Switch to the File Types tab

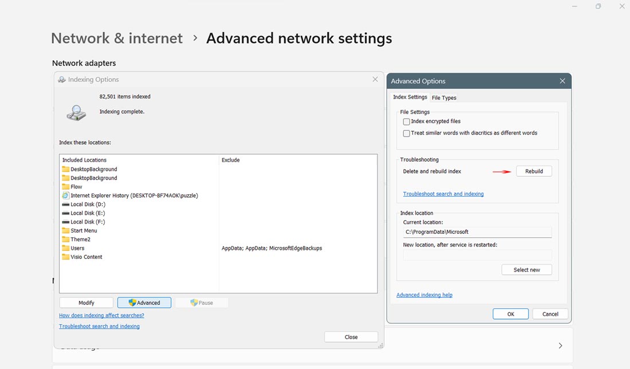click(x=444, y=97)
